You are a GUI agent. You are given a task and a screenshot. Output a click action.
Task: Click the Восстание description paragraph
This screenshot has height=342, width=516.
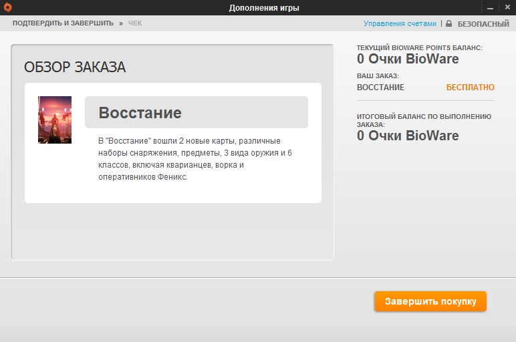tap(195, 159)
